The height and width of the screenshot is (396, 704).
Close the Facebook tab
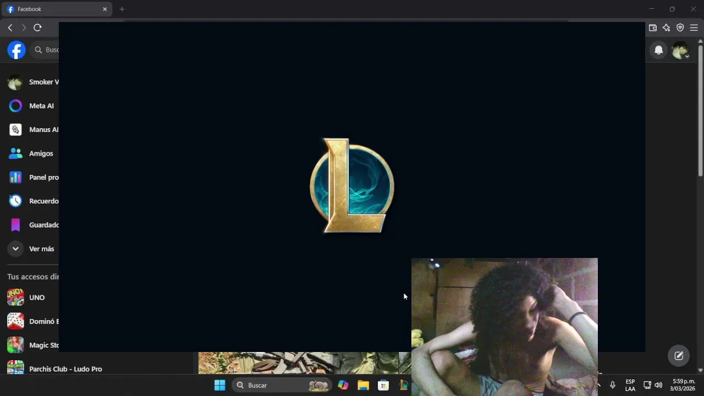click(105, 9)
